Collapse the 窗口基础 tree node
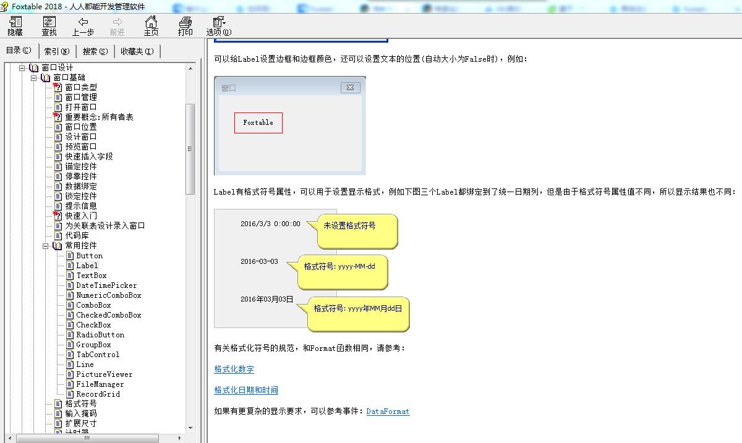Screen dimensions: 742x443 (34, 77)
